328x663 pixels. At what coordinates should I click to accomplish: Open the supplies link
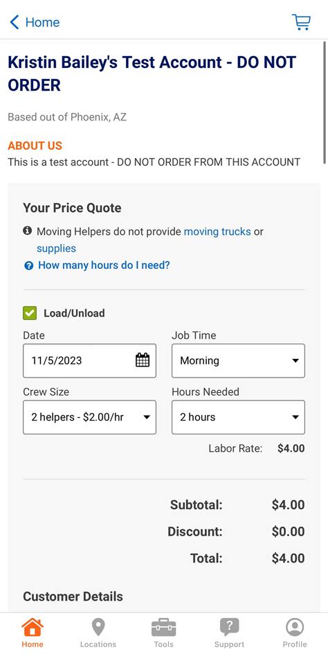(x=56, y=248)
